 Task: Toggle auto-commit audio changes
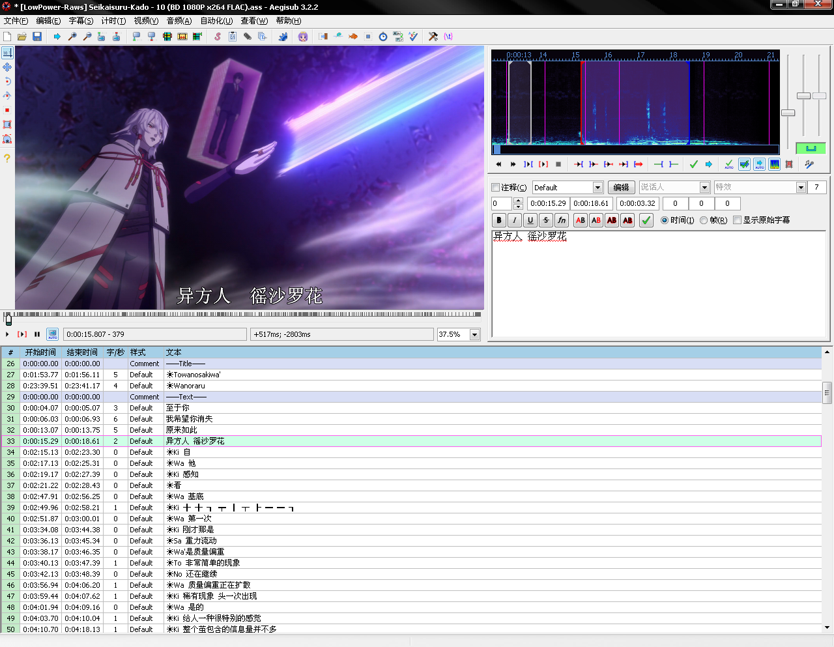click(729, 164)
